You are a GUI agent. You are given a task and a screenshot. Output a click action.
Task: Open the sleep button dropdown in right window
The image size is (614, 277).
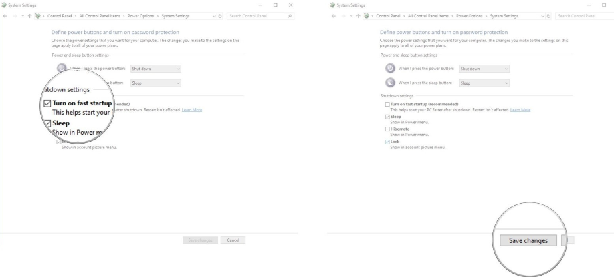(484, 83)
